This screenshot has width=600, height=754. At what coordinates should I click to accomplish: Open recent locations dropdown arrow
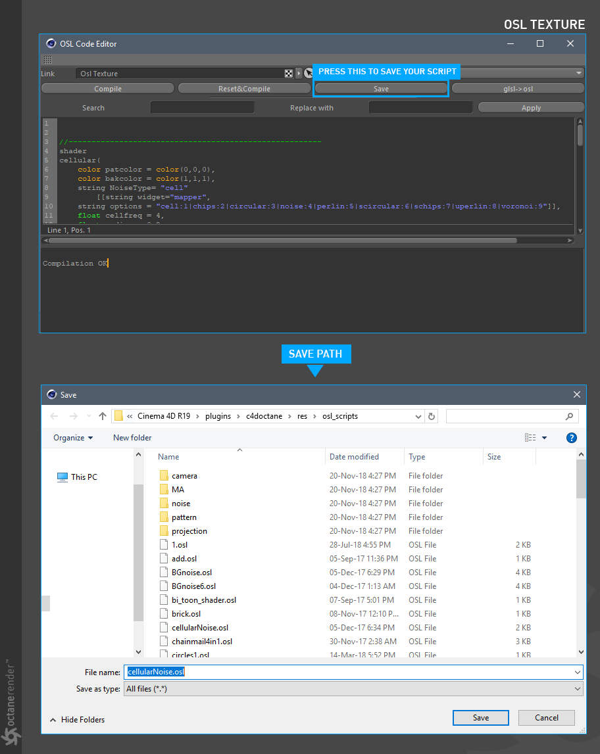pos(89,416)
